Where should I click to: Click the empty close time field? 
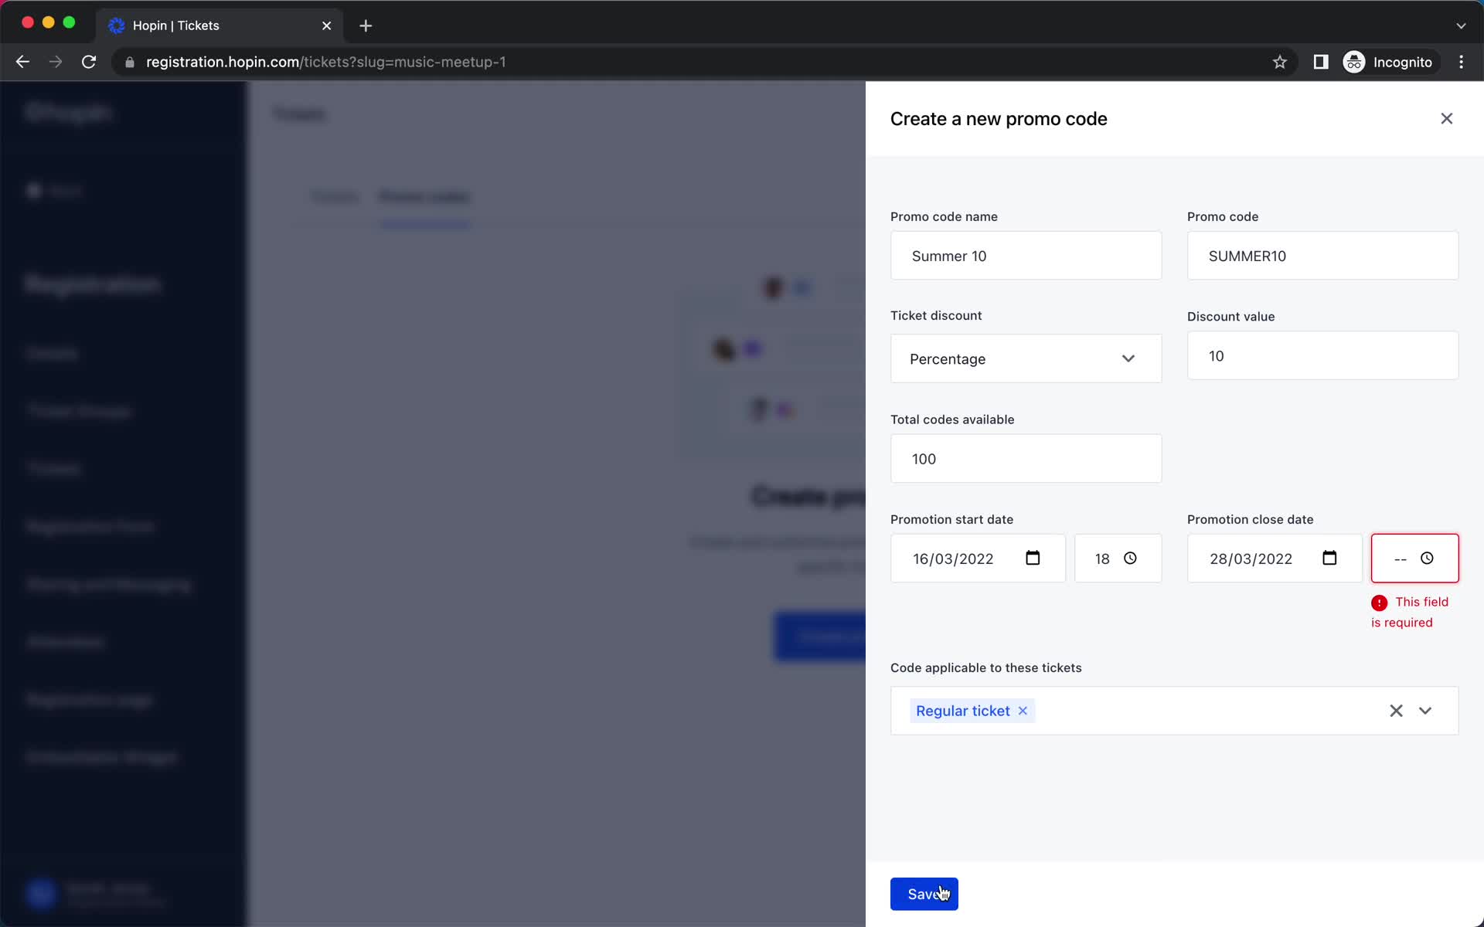tap(1414, 558)
